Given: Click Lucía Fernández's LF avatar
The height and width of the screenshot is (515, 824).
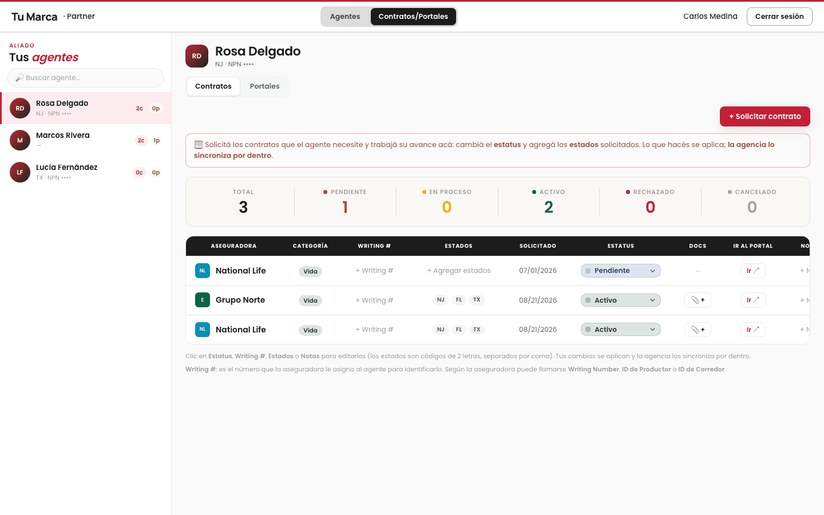Looking at the screenshot, I should [20, 172].
